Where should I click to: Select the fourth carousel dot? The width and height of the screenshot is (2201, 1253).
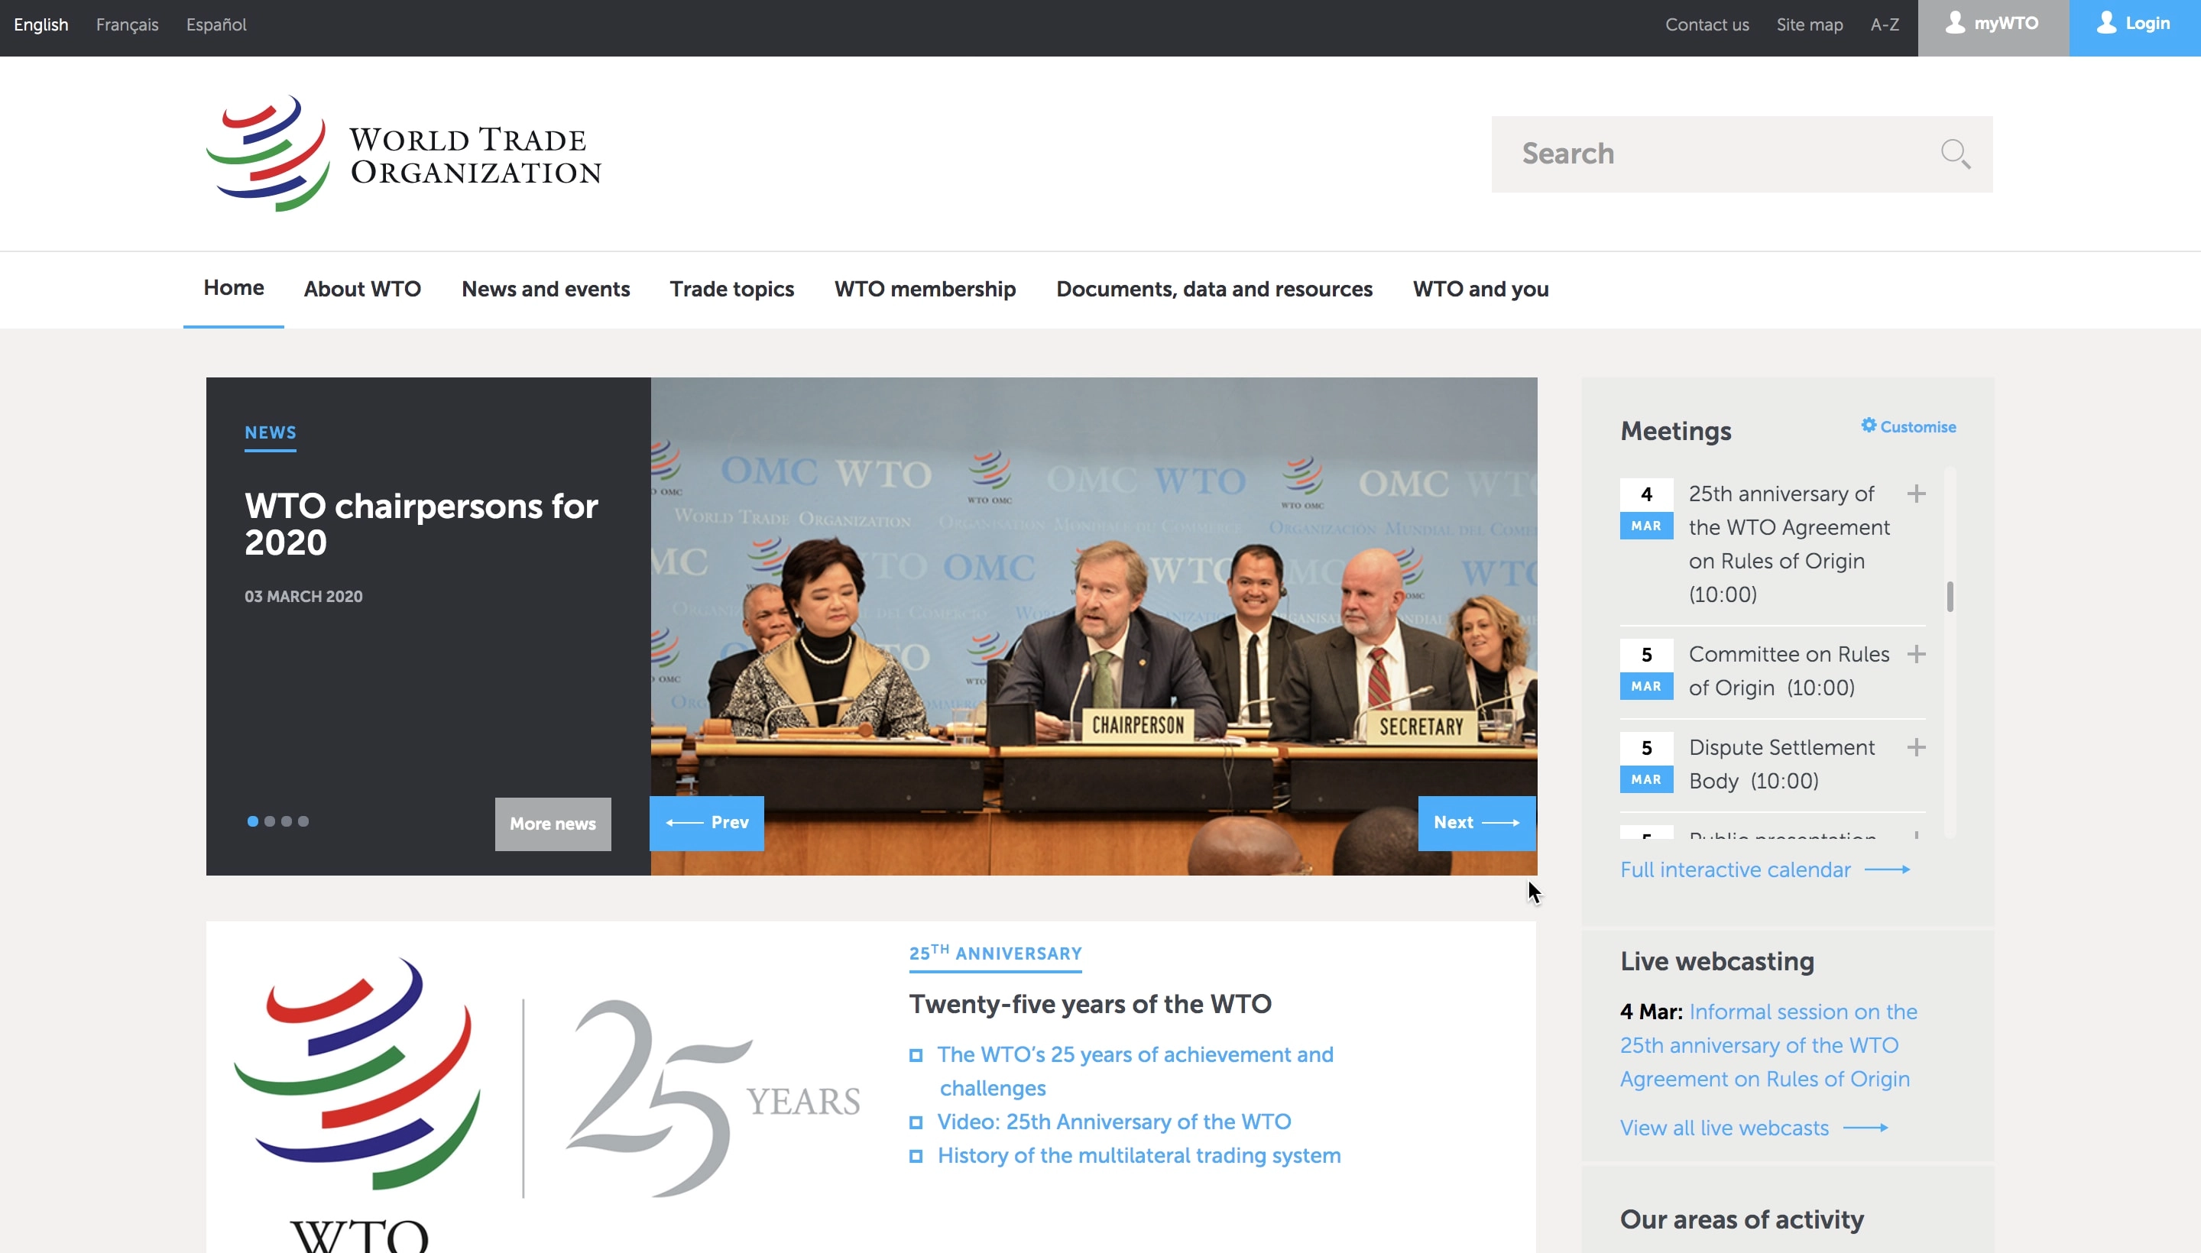point(303,821)
